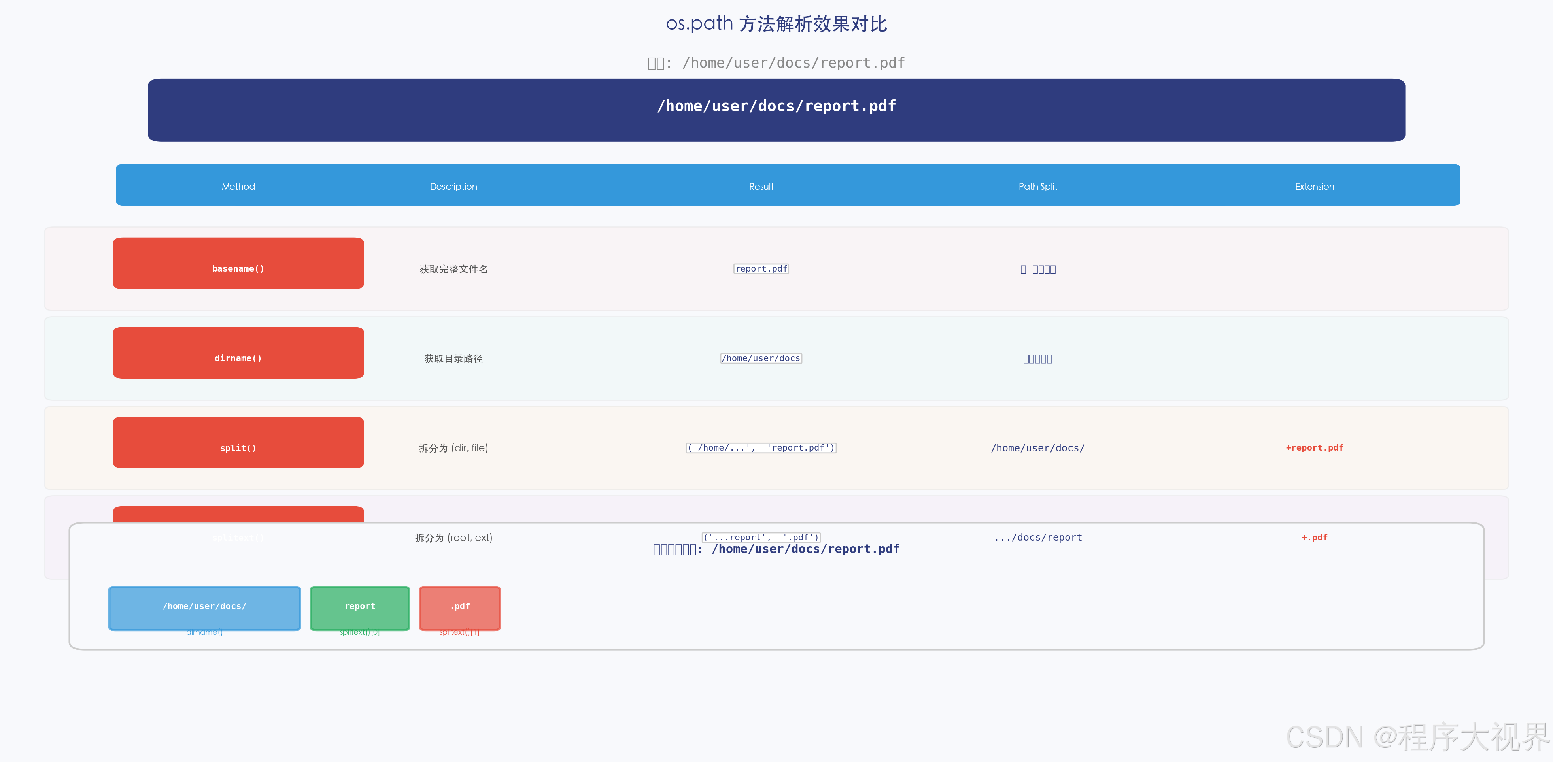
Task: Click the boxed result "/home/user/docs" in dirname row
Action: coord(761,358)
